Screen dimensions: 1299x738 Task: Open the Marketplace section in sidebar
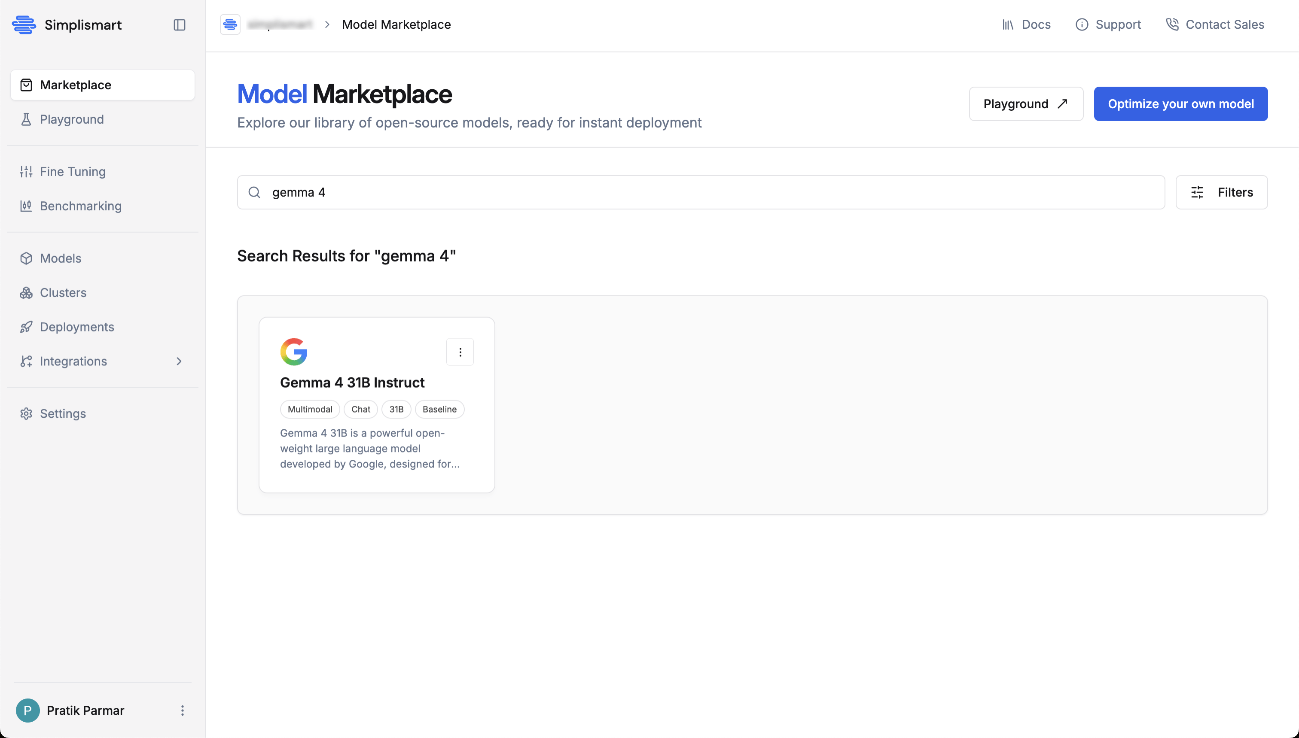[102, 85]
